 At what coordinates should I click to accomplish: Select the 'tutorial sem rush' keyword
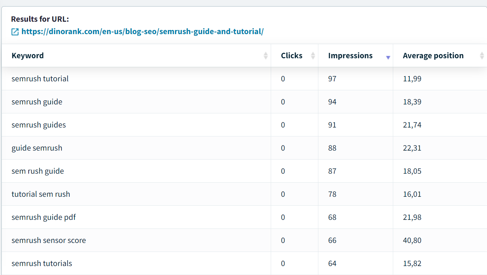tap(41, 194)
